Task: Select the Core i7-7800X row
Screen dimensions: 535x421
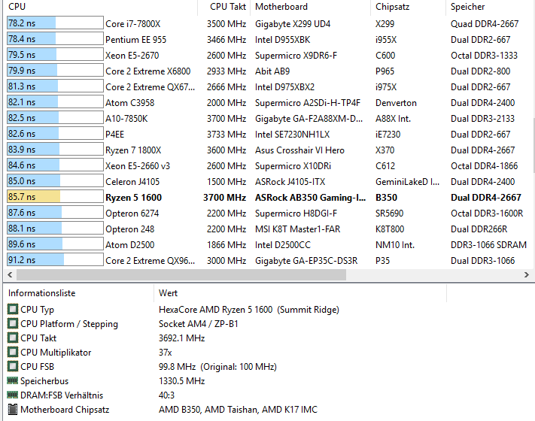Action: (269, 23)
